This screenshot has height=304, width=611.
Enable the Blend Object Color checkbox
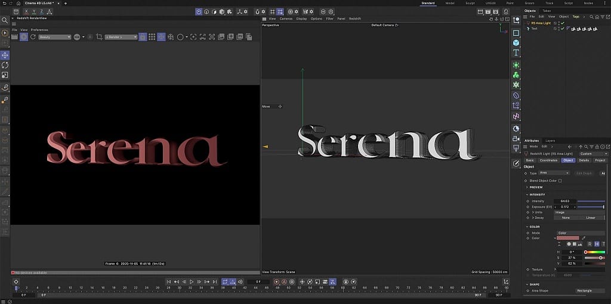point(560,181)
